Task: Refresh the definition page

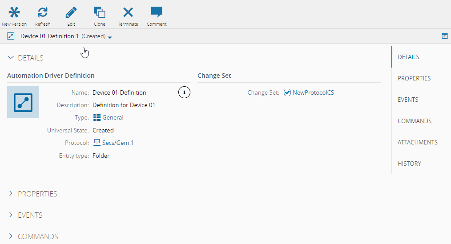Action: point(43,12)
